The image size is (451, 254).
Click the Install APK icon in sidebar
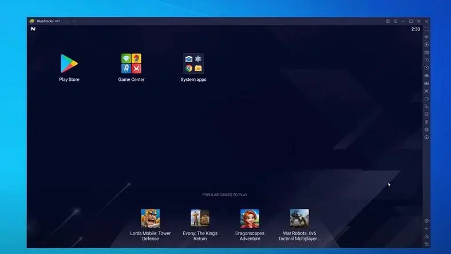426,83
